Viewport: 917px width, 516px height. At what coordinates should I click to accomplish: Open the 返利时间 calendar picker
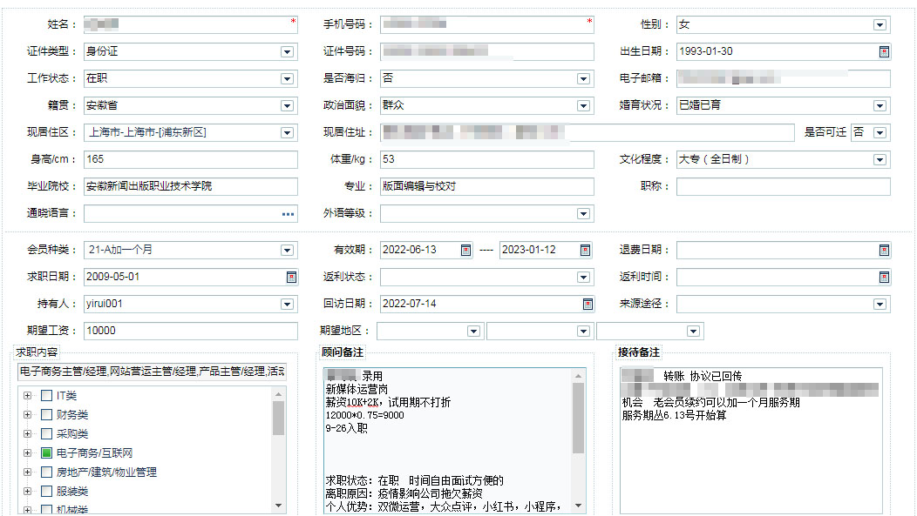[x=884, y=278]
